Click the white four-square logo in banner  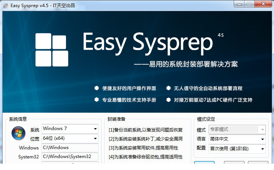pyautogui.click(x=52, y=50)
